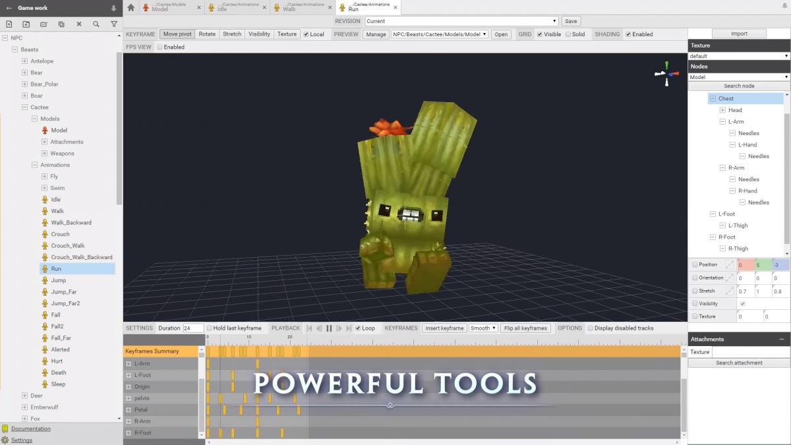Close the Walk tab
Image resolution: width=791 pixels, height=445 pixels.
coord(329,7)
